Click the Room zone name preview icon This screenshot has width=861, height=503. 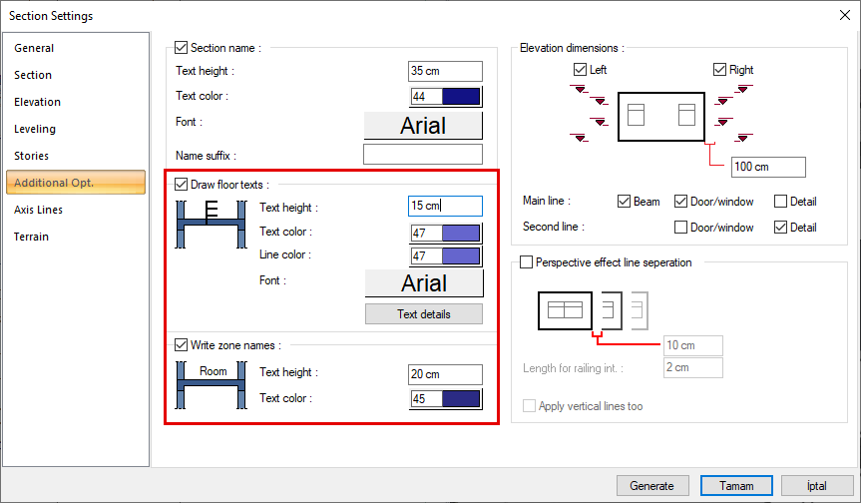point(211,384)
